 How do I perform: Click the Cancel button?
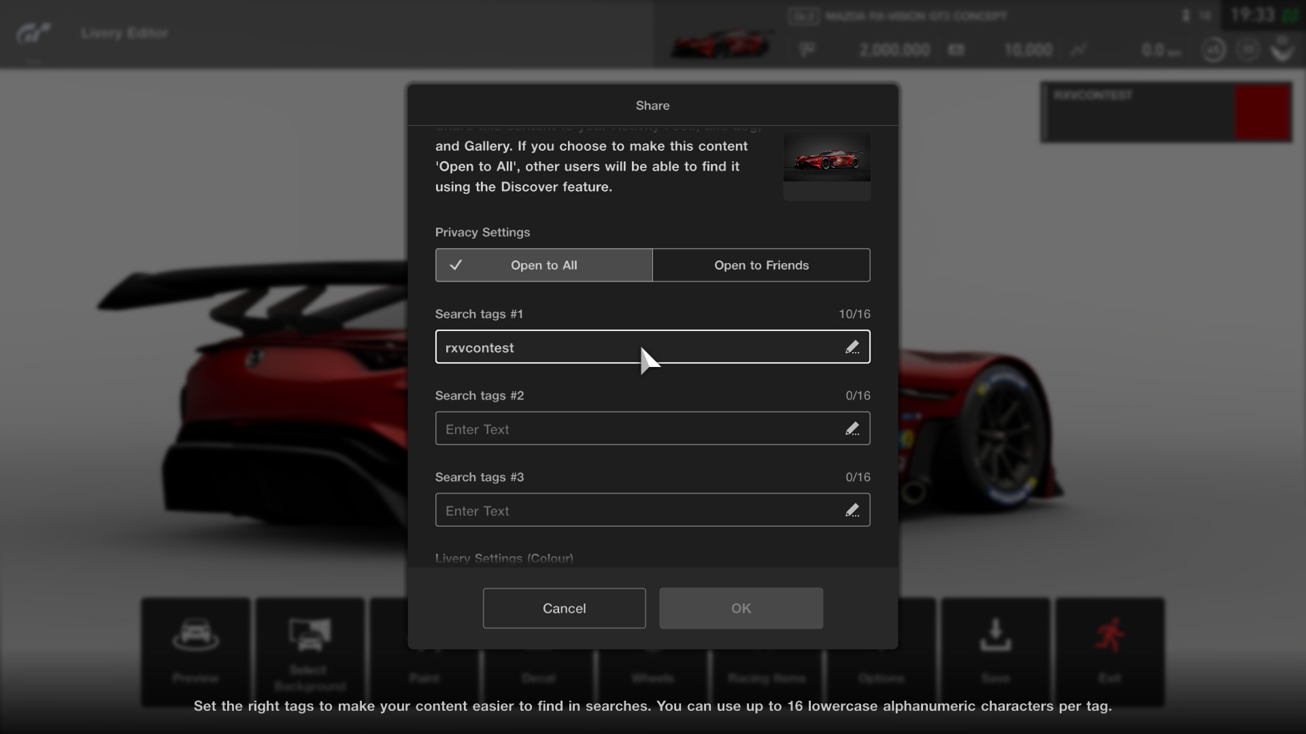pyautogui.click(x=564, y=608)
